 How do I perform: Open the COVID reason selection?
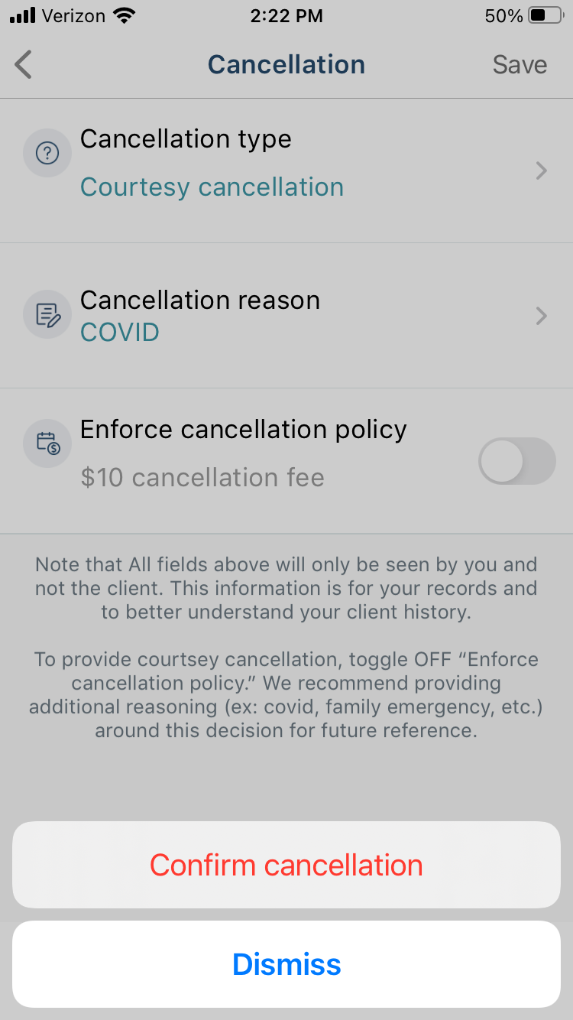(x=120, y=332)
